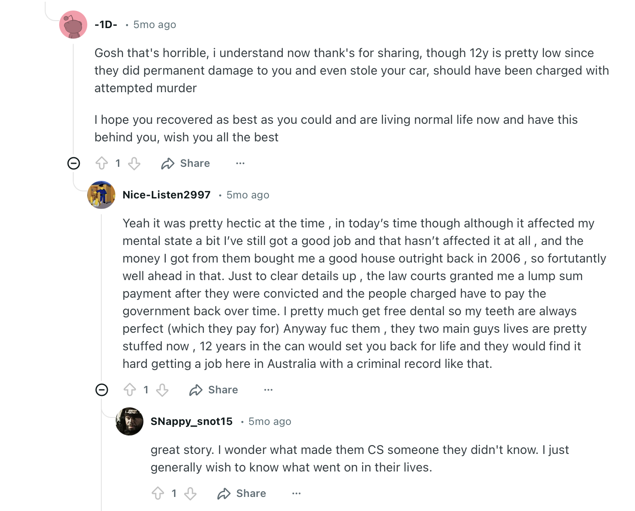The image size is (635, 511).
Task: Open more options on Nice-Listen2997's comment
Action: (268, 390)
